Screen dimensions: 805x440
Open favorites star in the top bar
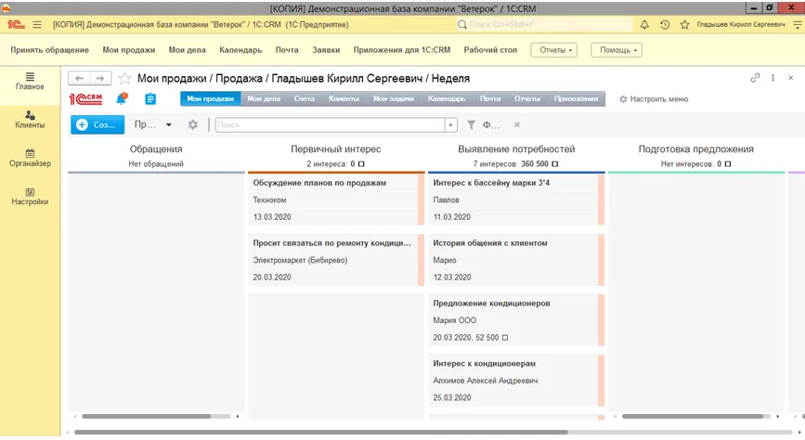(x=684, y=25)
